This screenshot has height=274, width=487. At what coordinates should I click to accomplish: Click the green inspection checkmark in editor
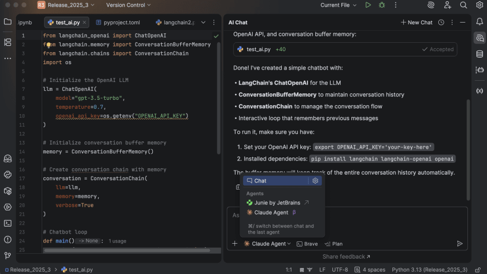(x=216, y=36)
